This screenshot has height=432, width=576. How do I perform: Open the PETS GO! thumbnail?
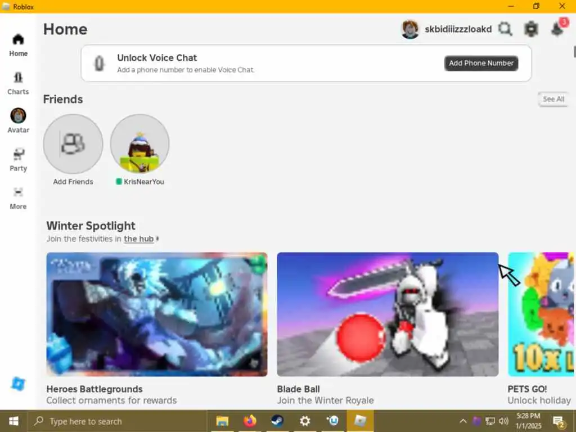541,314
